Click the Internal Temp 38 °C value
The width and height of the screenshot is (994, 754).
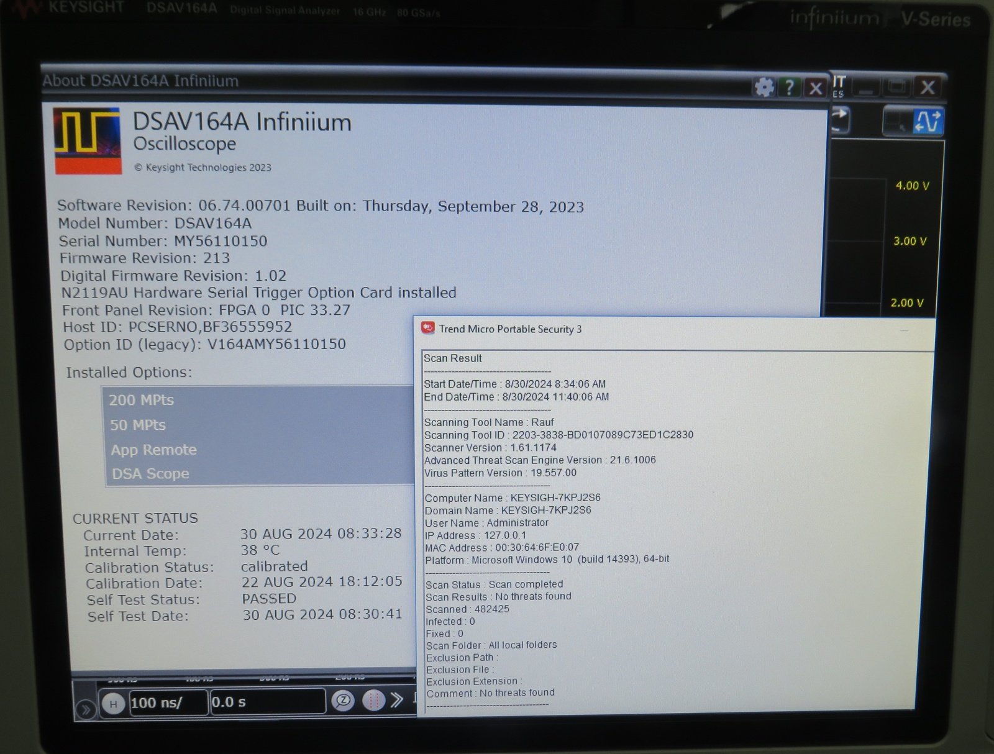point(260,550)
